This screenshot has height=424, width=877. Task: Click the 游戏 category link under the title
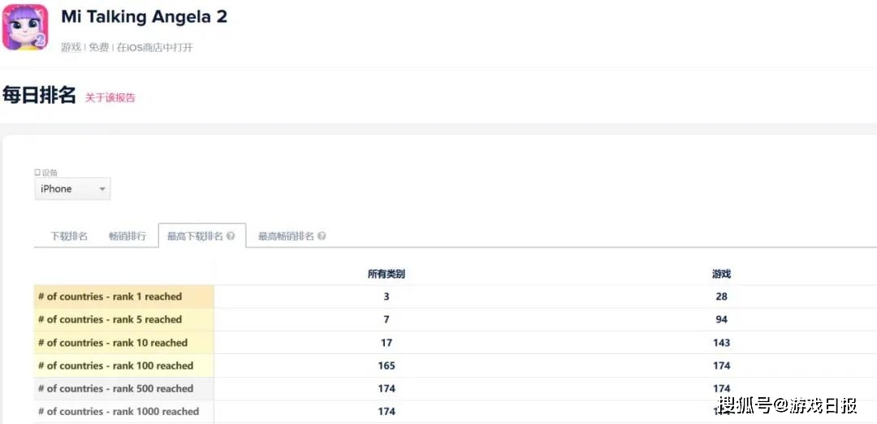coord(71,47)
